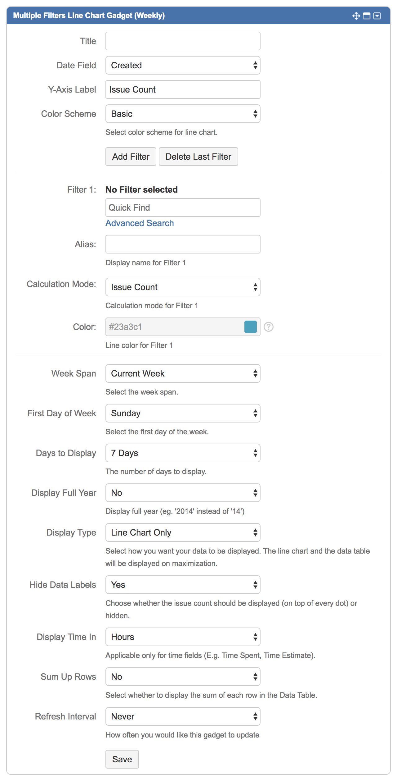Click into the Title text field

click(x=183, y=41)
